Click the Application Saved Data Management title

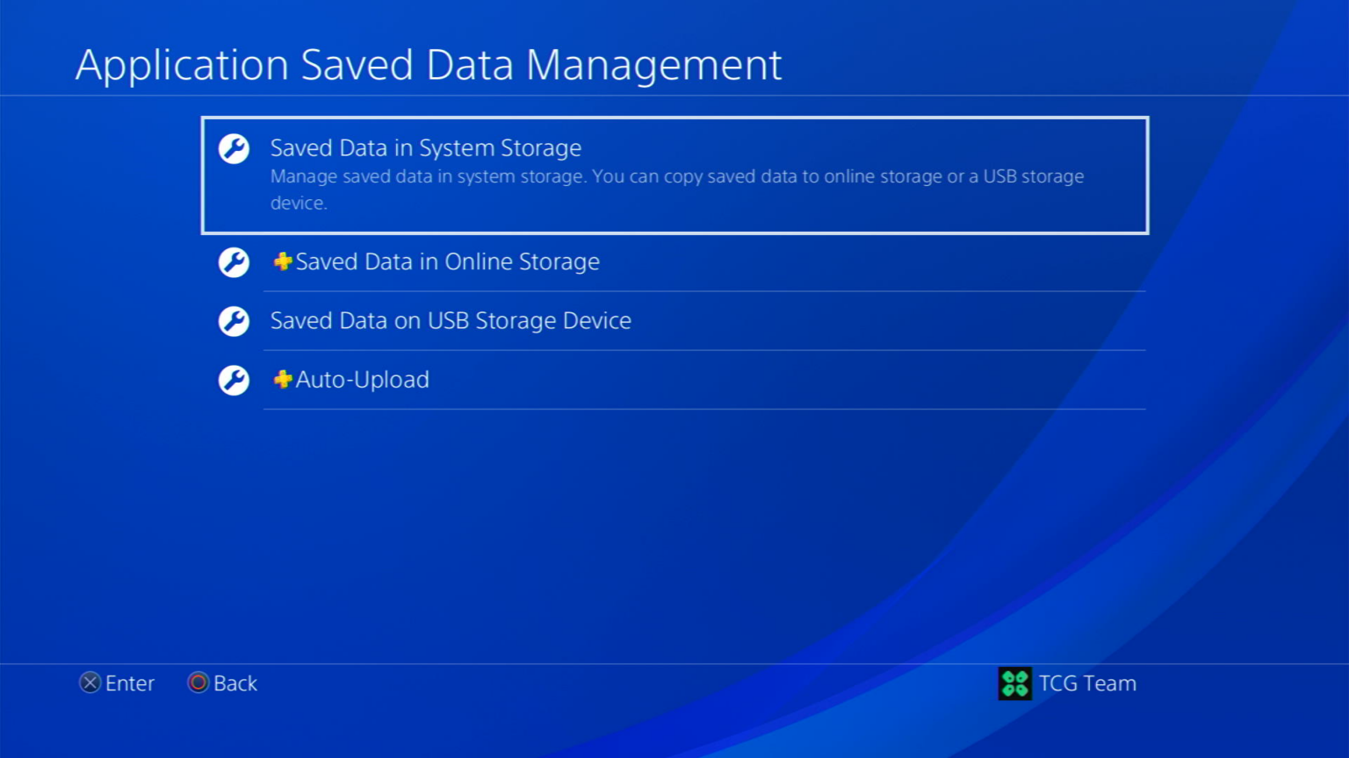coord(429,65)
